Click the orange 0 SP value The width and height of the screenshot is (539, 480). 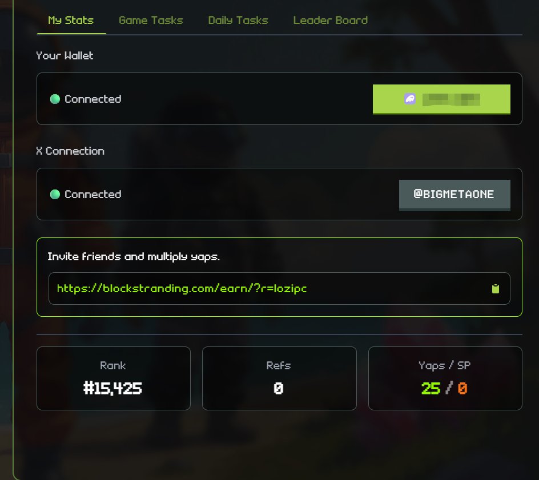tap(462, 389)
